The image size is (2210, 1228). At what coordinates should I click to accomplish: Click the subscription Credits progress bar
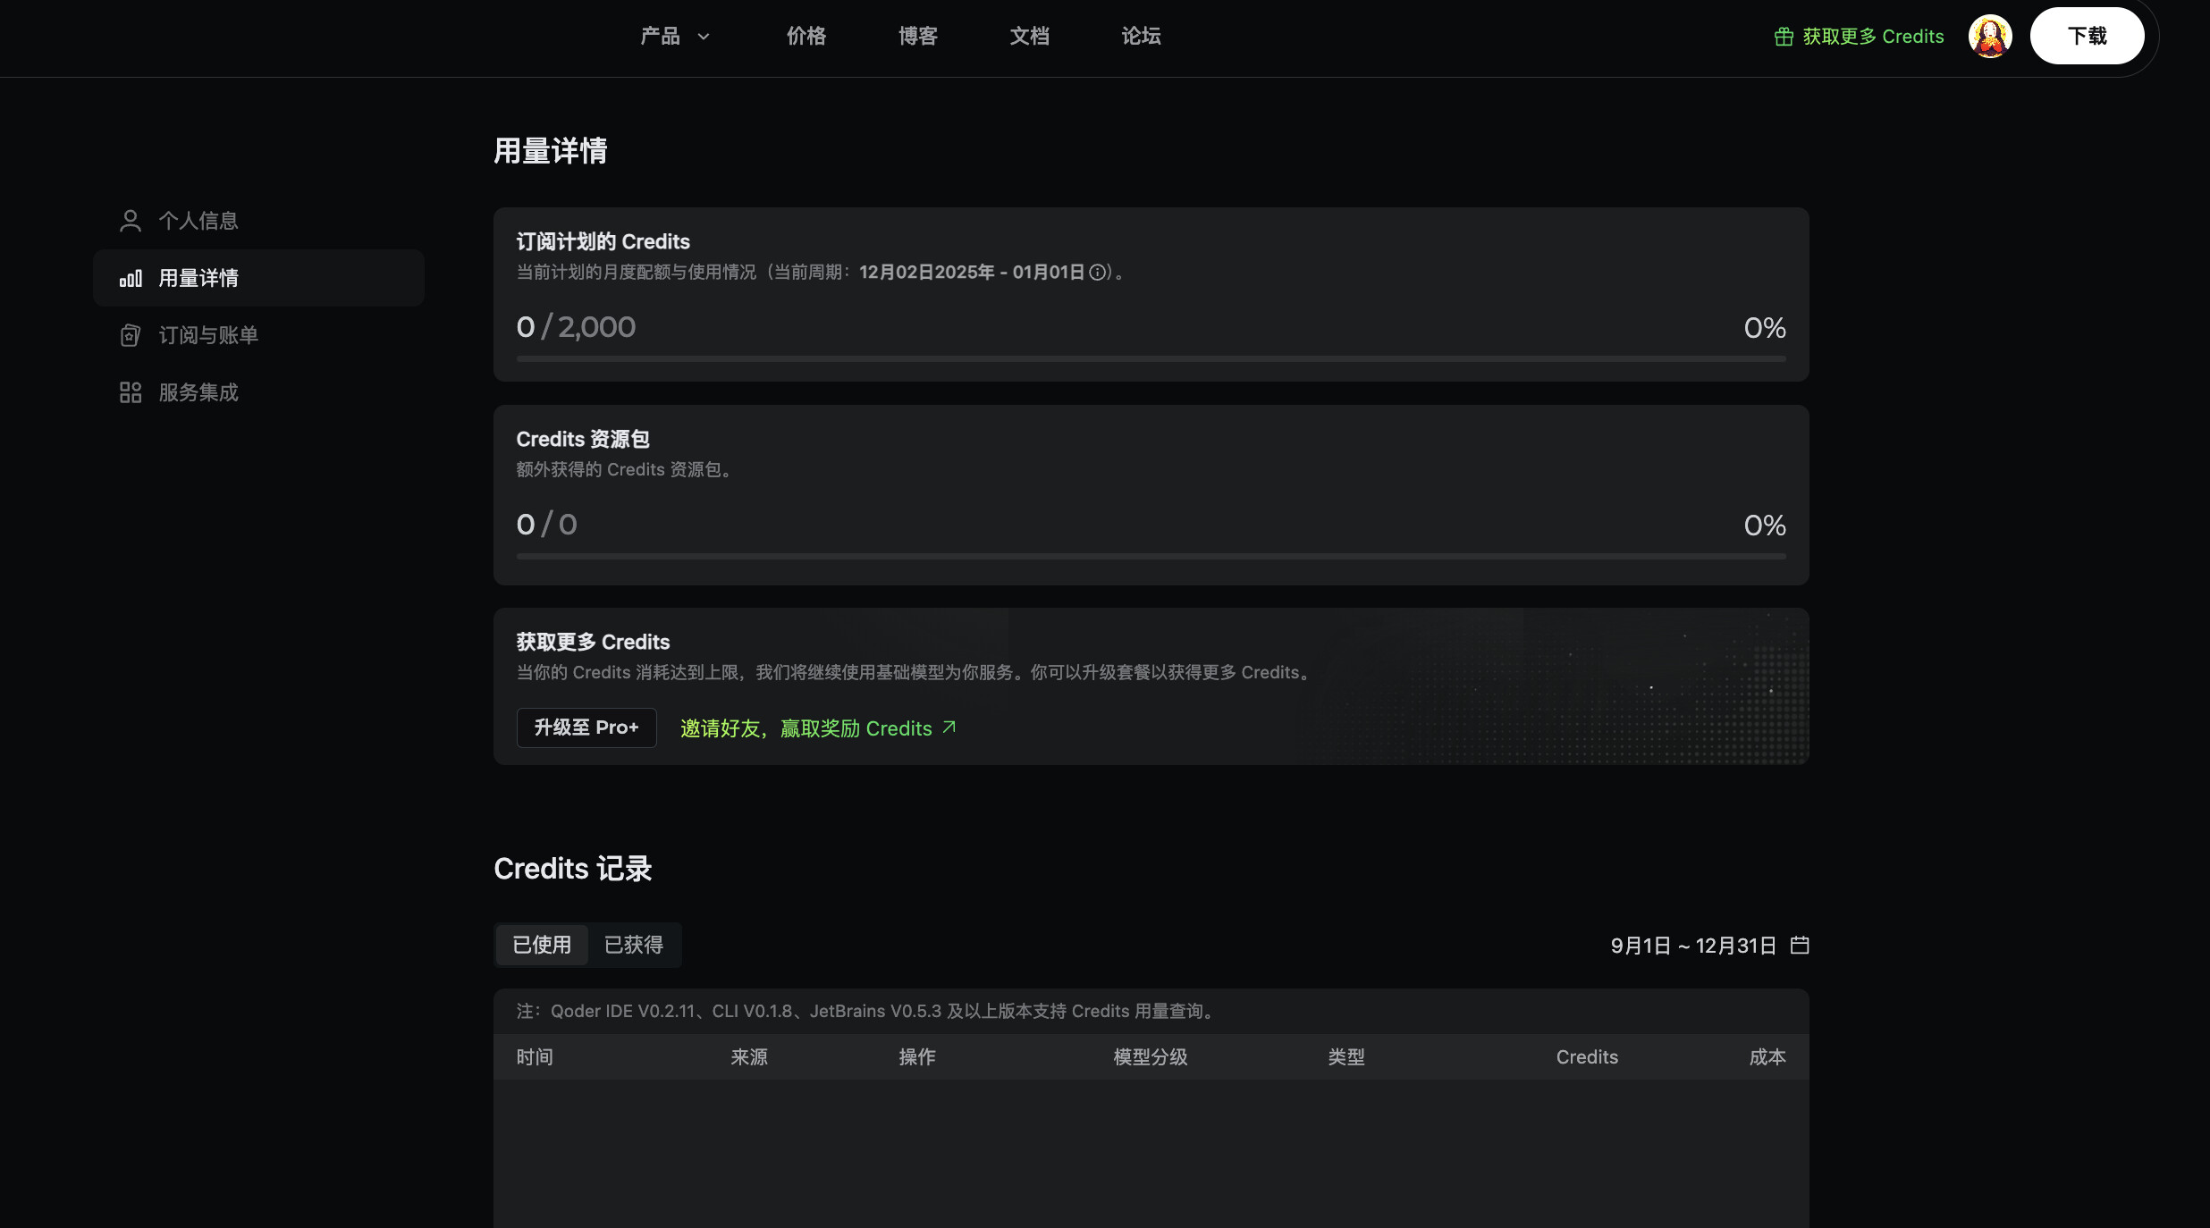point(1151,359)
